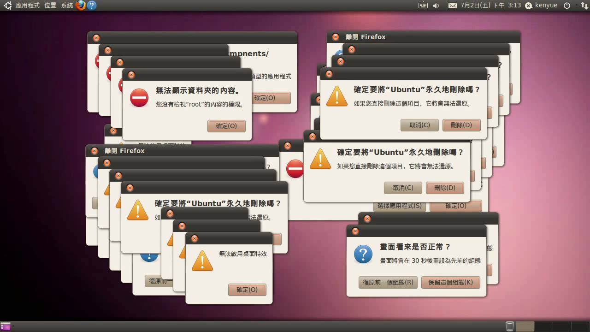Open the 應用程式 menu
This screenshot has width=590, height=332.
coord(28,6)
